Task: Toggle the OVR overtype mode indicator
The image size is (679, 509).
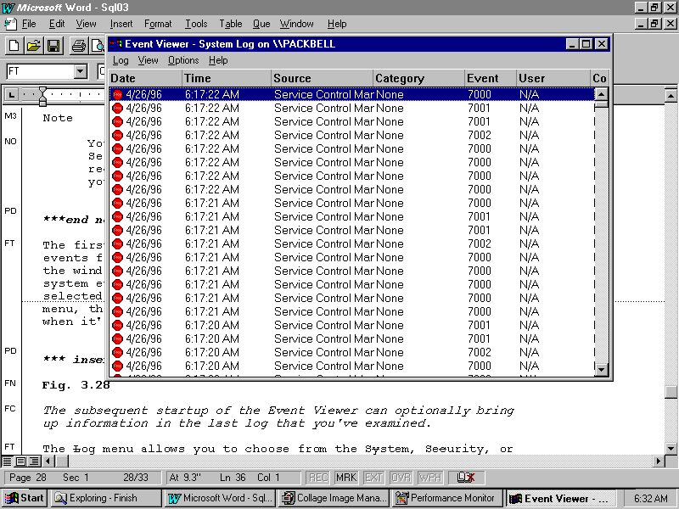Action: pyautogui.click(x=400, y=478)
